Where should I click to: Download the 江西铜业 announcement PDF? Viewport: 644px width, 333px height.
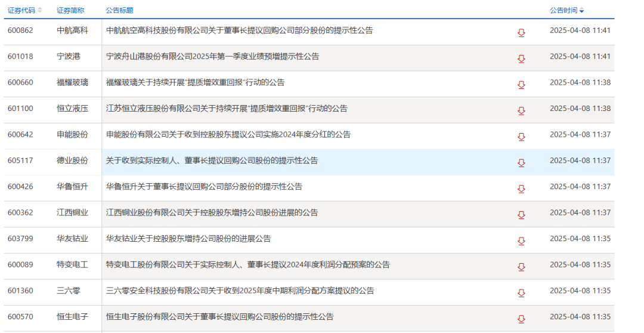tap(521, 215)
